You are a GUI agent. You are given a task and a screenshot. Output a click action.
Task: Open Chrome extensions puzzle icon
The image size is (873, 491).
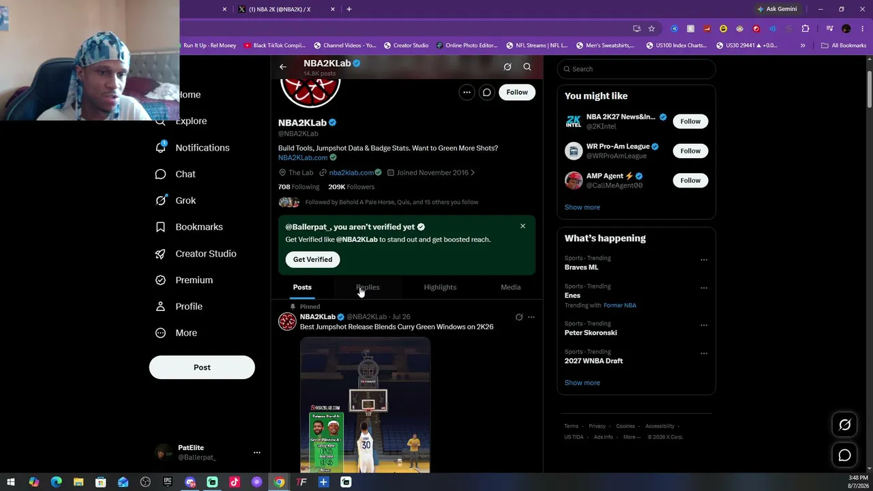click(x=805, y=29)
